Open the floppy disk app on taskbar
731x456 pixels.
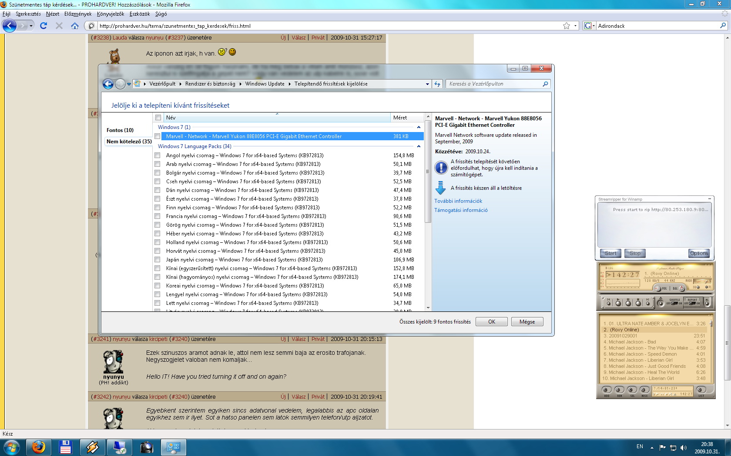pos(65,447)
